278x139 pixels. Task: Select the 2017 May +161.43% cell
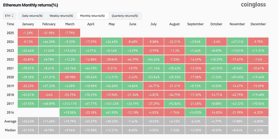112,104
